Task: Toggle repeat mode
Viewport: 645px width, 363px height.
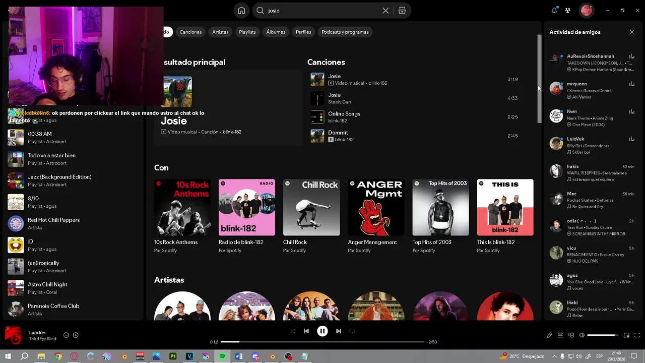Action: pos(352,331)
